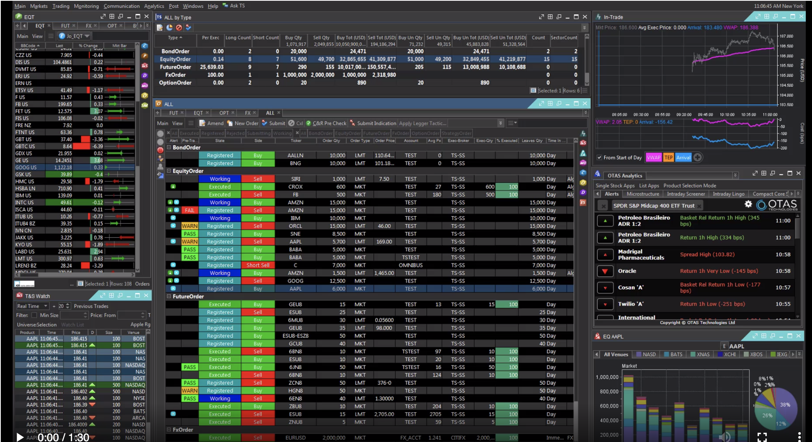This screenshot has width=812, height=442.
Task: Open the Analytics menu
Action: pos(154,6)
